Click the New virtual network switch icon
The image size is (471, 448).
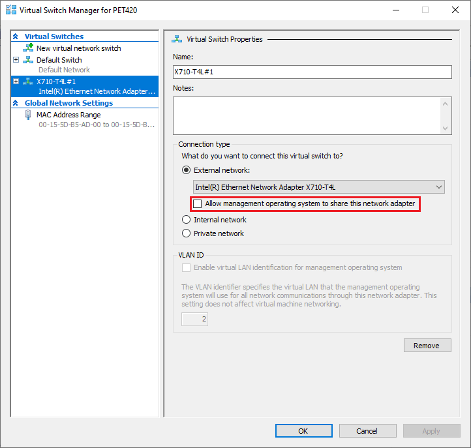(28, 48)
